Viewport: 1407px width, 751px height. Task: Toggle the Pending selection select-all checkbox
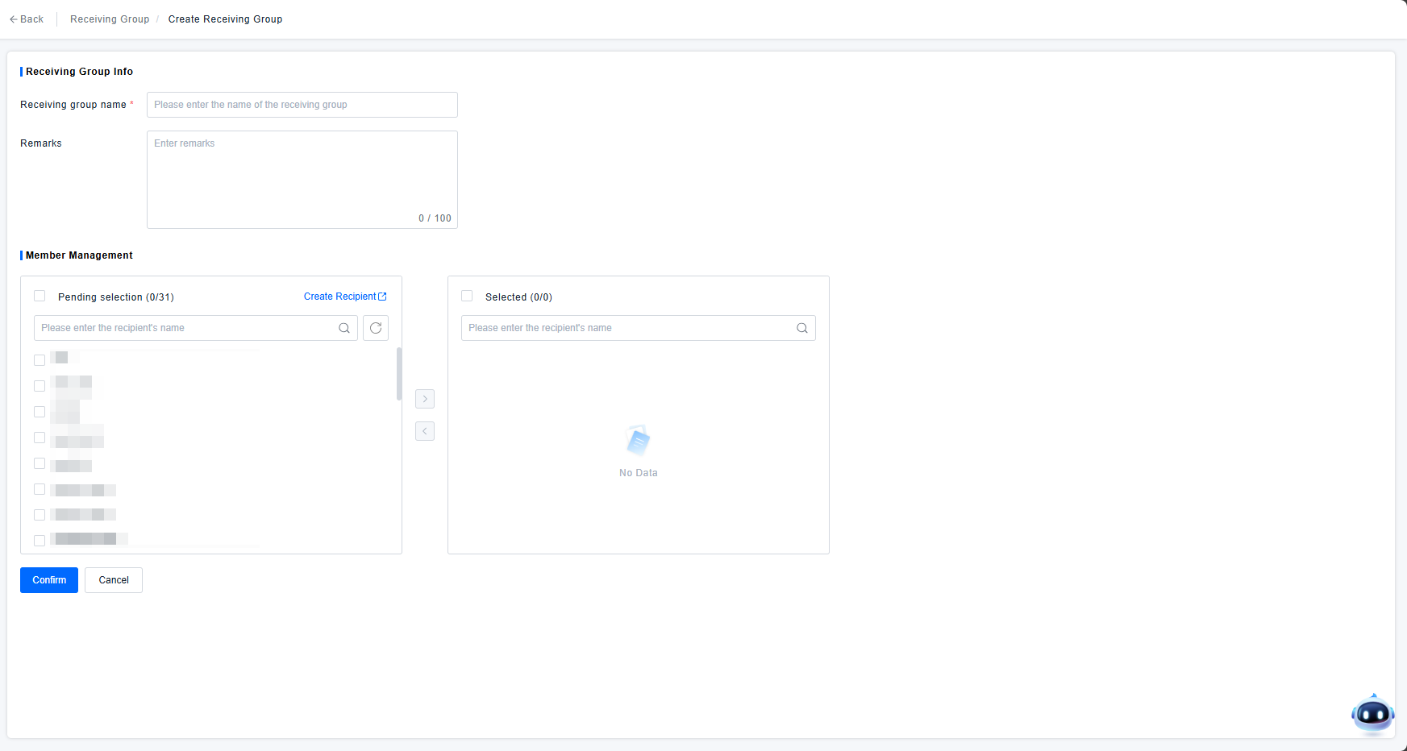40,297
